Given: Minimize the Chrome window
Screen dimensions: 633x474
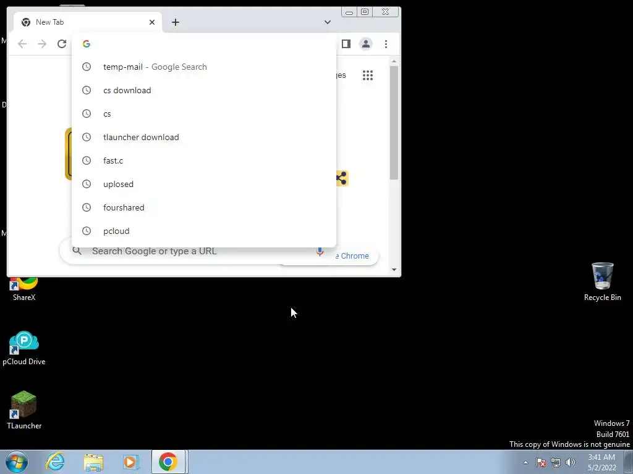Looking at the screenshot, I should point(349,12).
